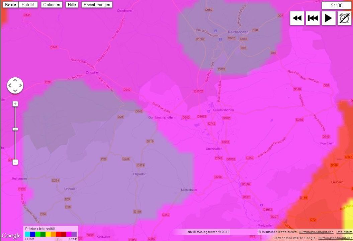Pan the map up
The image size is (353, 241).
tap(15, 80)
